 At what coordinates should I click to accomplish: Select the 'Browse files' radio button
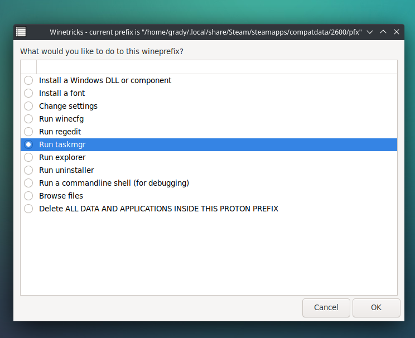click(x=28, y=196)
